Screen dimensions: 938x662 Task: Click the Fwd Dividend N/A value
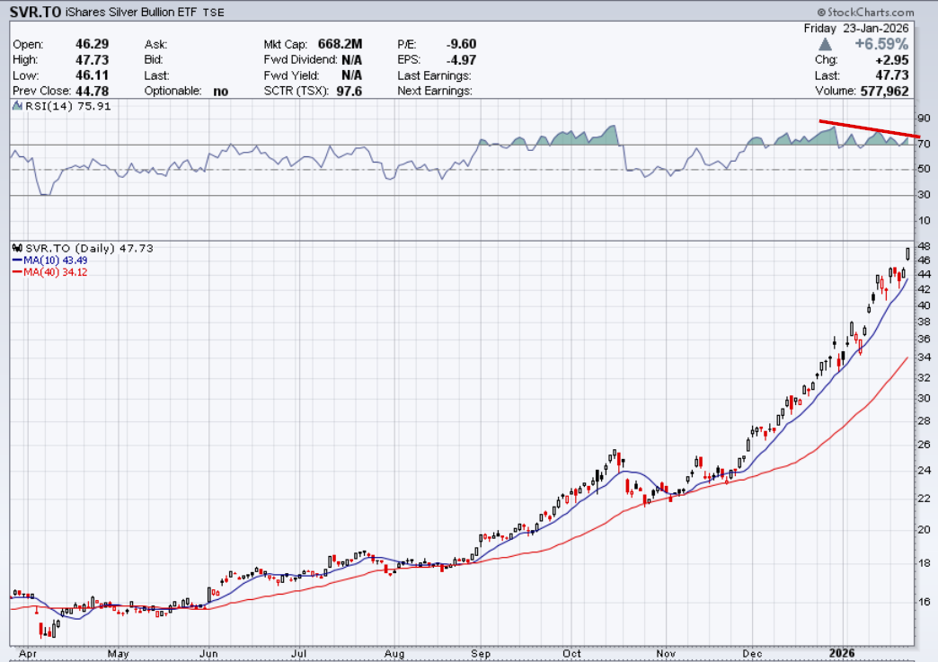click(352, 60)
